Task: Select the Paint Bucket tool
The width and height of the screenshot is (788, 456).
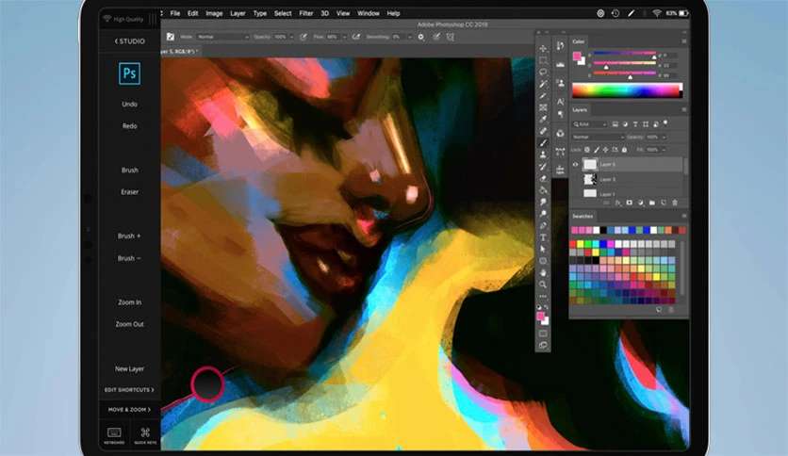Action: click(x=543, y=190)
